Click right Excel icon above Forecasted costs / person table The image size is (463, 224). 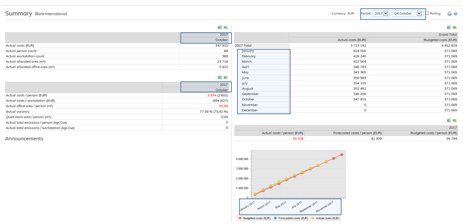tap(455, 121)
